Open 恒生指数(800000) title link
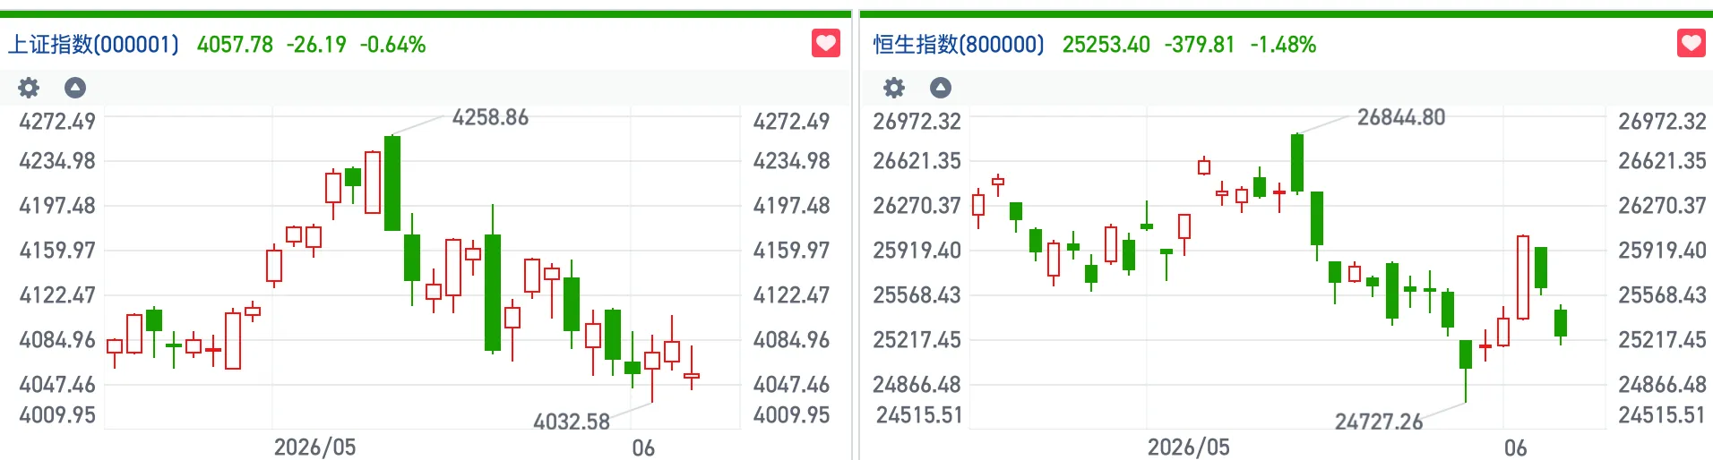 coord(959,44)
